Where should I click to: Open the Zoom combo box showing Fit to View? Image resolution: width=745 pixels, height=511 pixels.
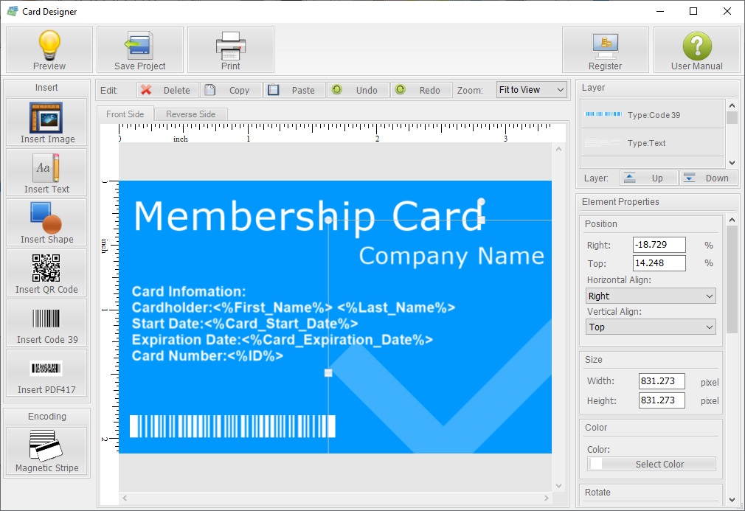point(530,89)
